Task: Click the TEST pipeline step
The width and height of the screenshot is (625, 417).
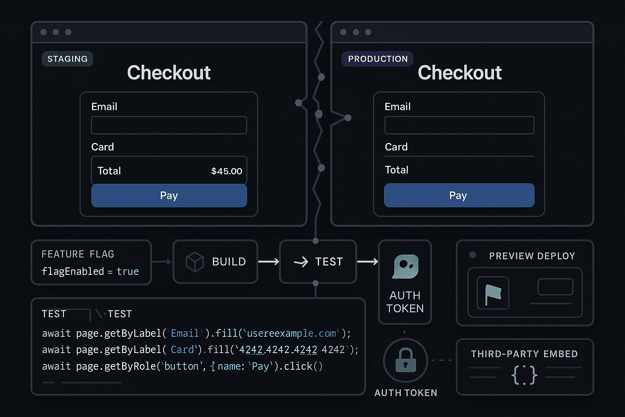Action: (318, 261)
